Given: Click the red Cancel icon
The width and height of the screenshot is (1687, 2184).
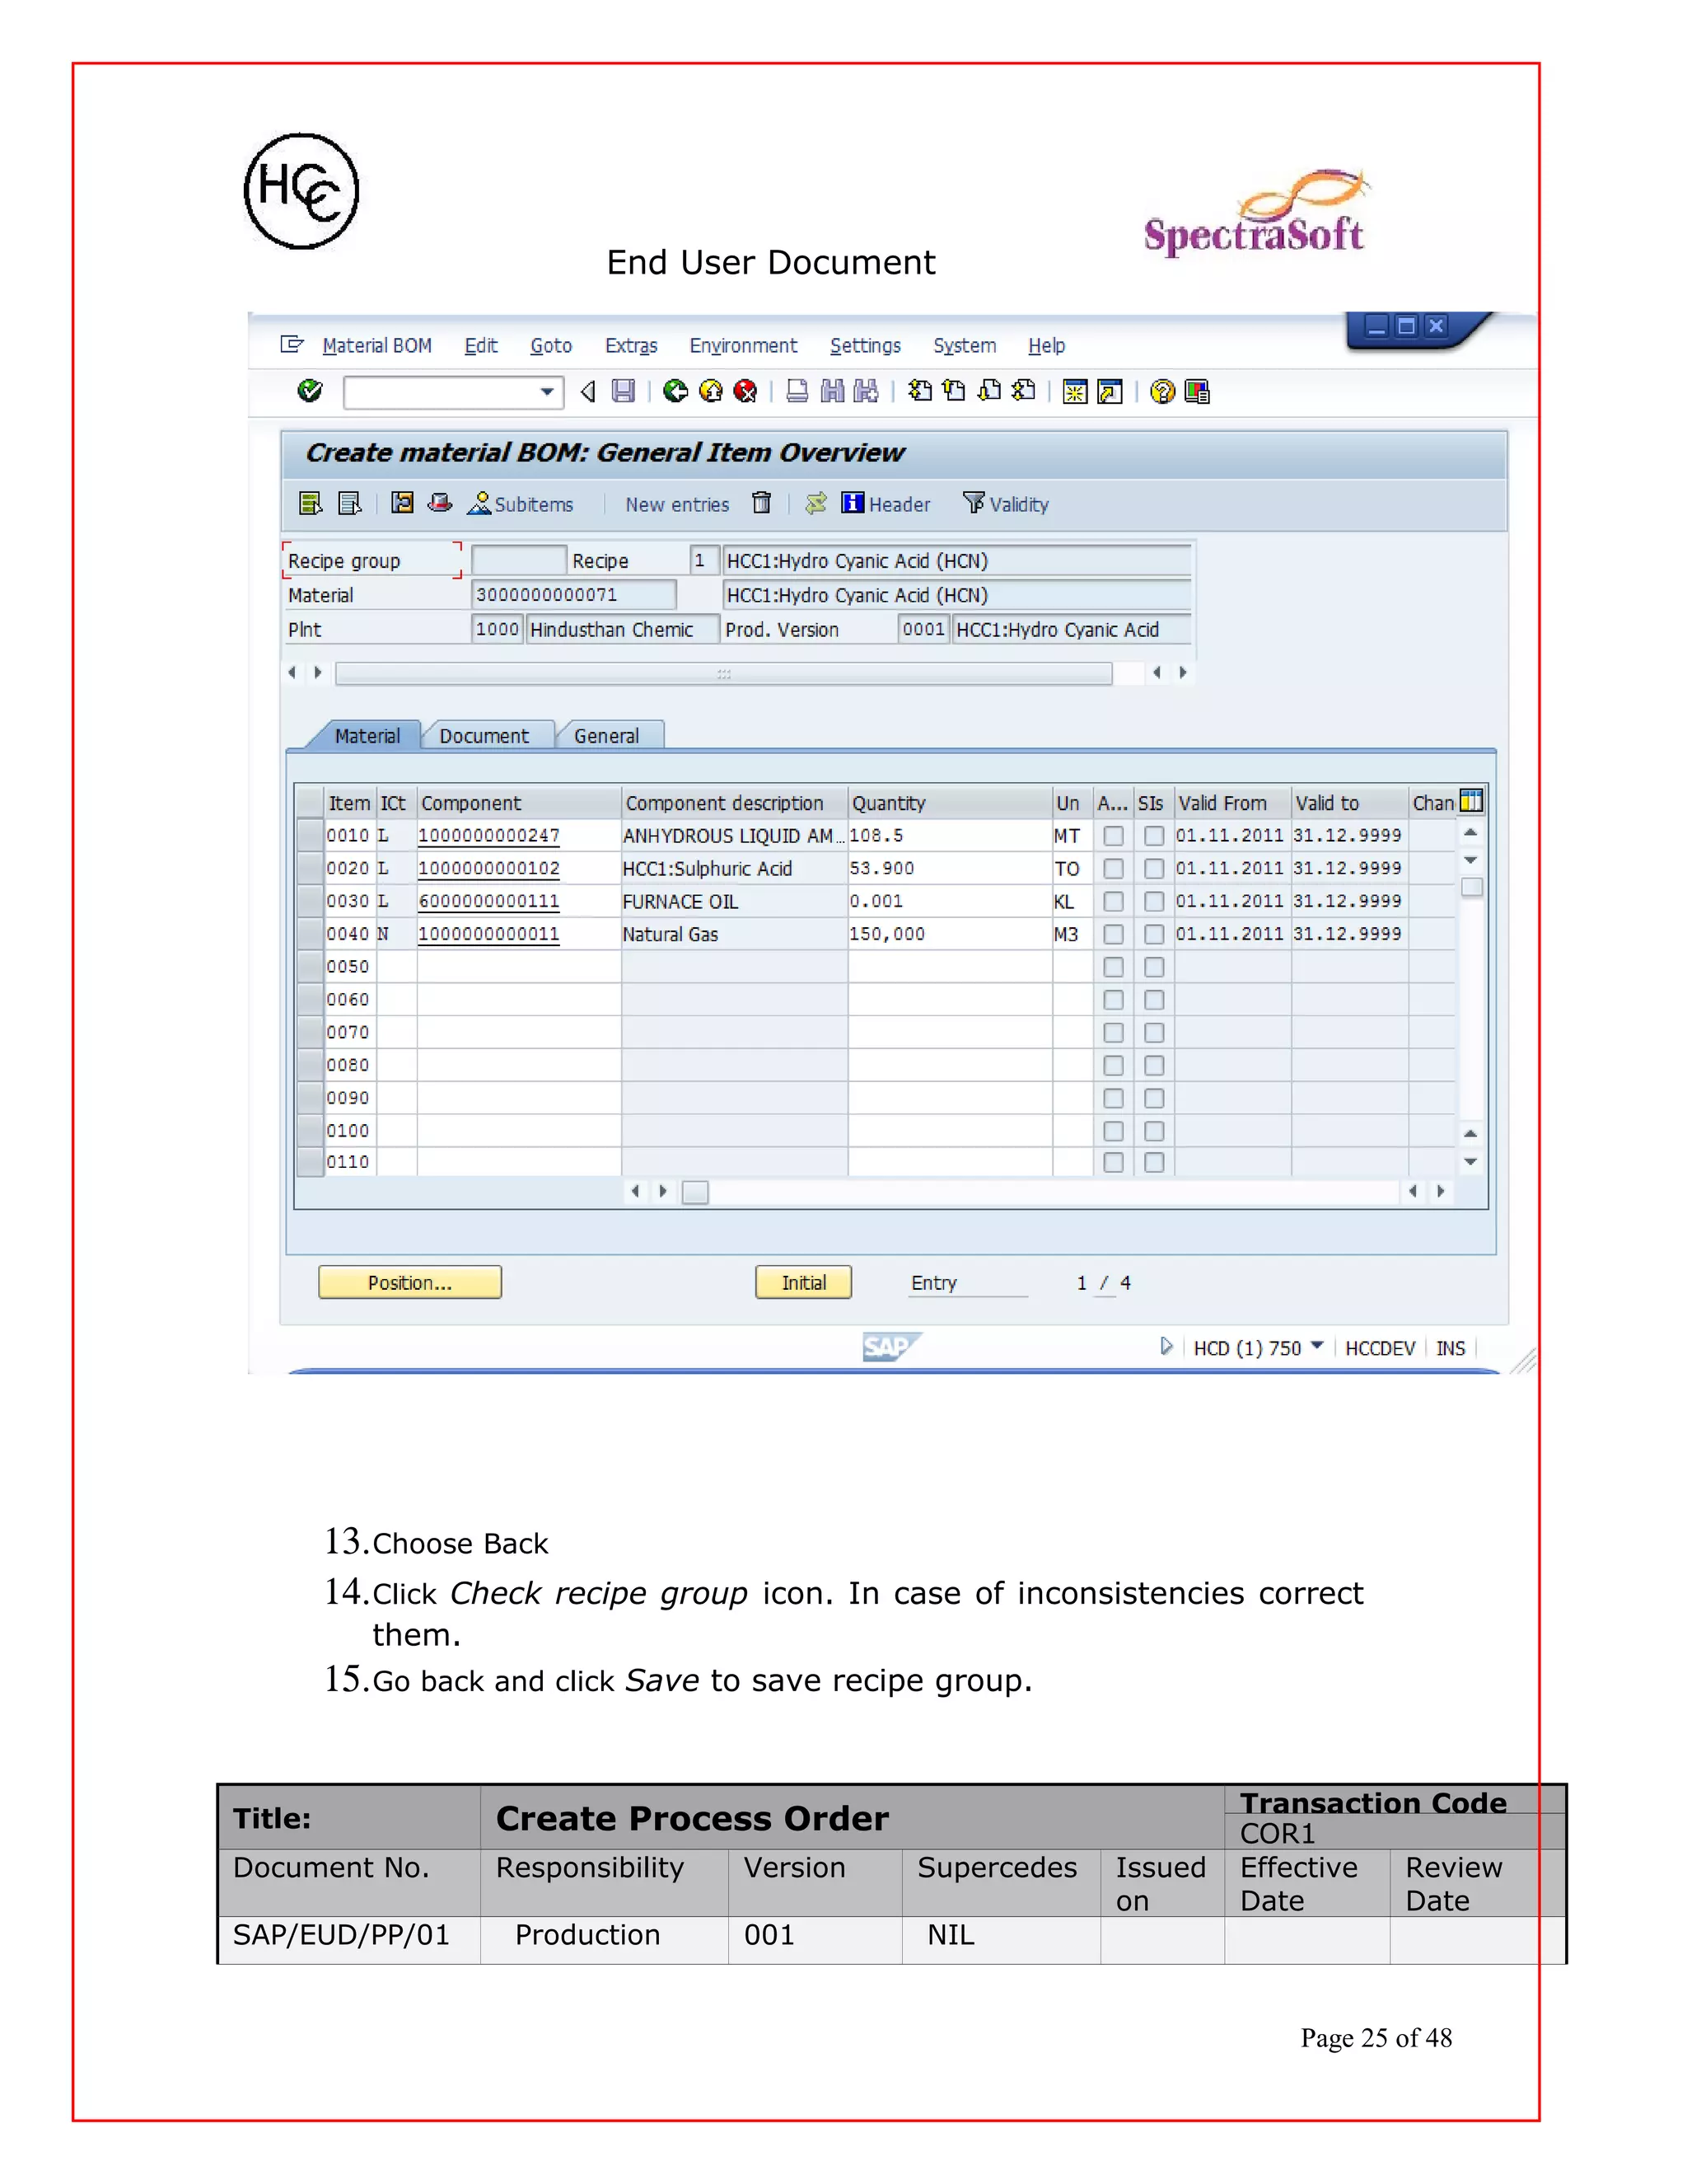Looking at the screenshot, I should point(745,391).
